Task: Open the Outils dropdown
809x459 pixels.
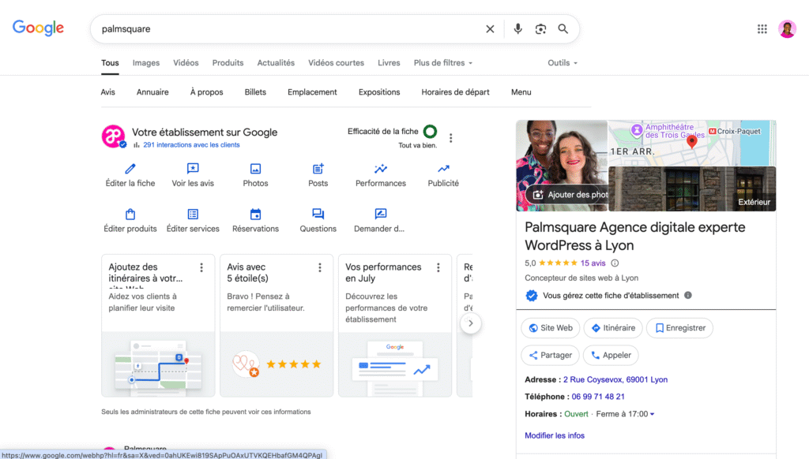Action: click(562, 63)
